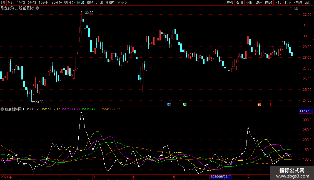Screen dimensions: 314x180
Task: Open the 减 shareholding reduction marker
Action: pos(185,105)
